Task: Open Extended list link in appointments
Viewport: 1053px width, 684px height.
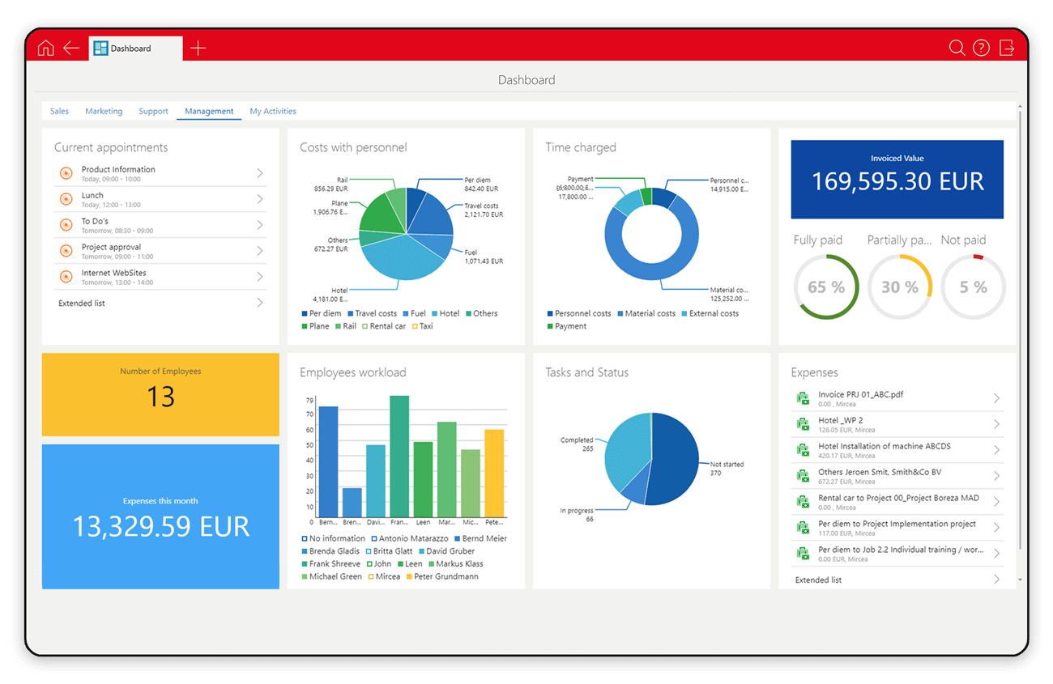Action: (x=82, y=303)
